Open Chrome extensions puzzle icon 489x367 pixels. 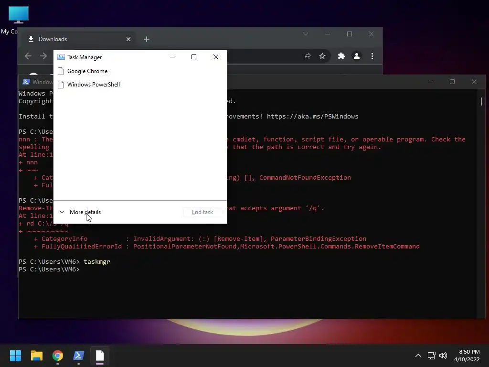341,56
